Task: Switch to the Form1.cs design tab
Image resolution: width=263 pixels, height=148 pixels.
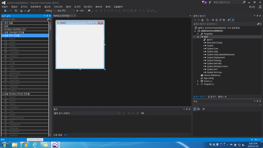Action: [62, 16]
